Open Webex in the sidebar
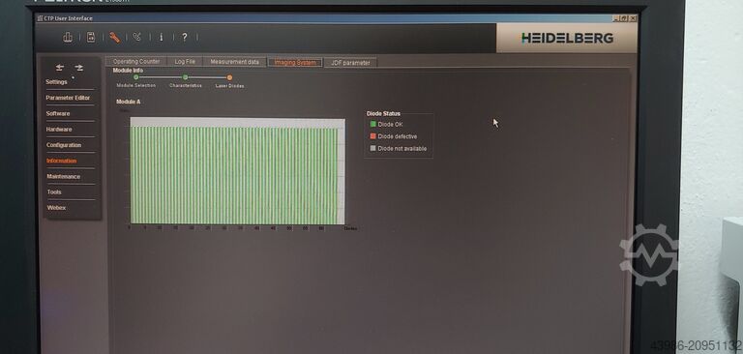The image size is (743, 354). (x=56, y=208)
